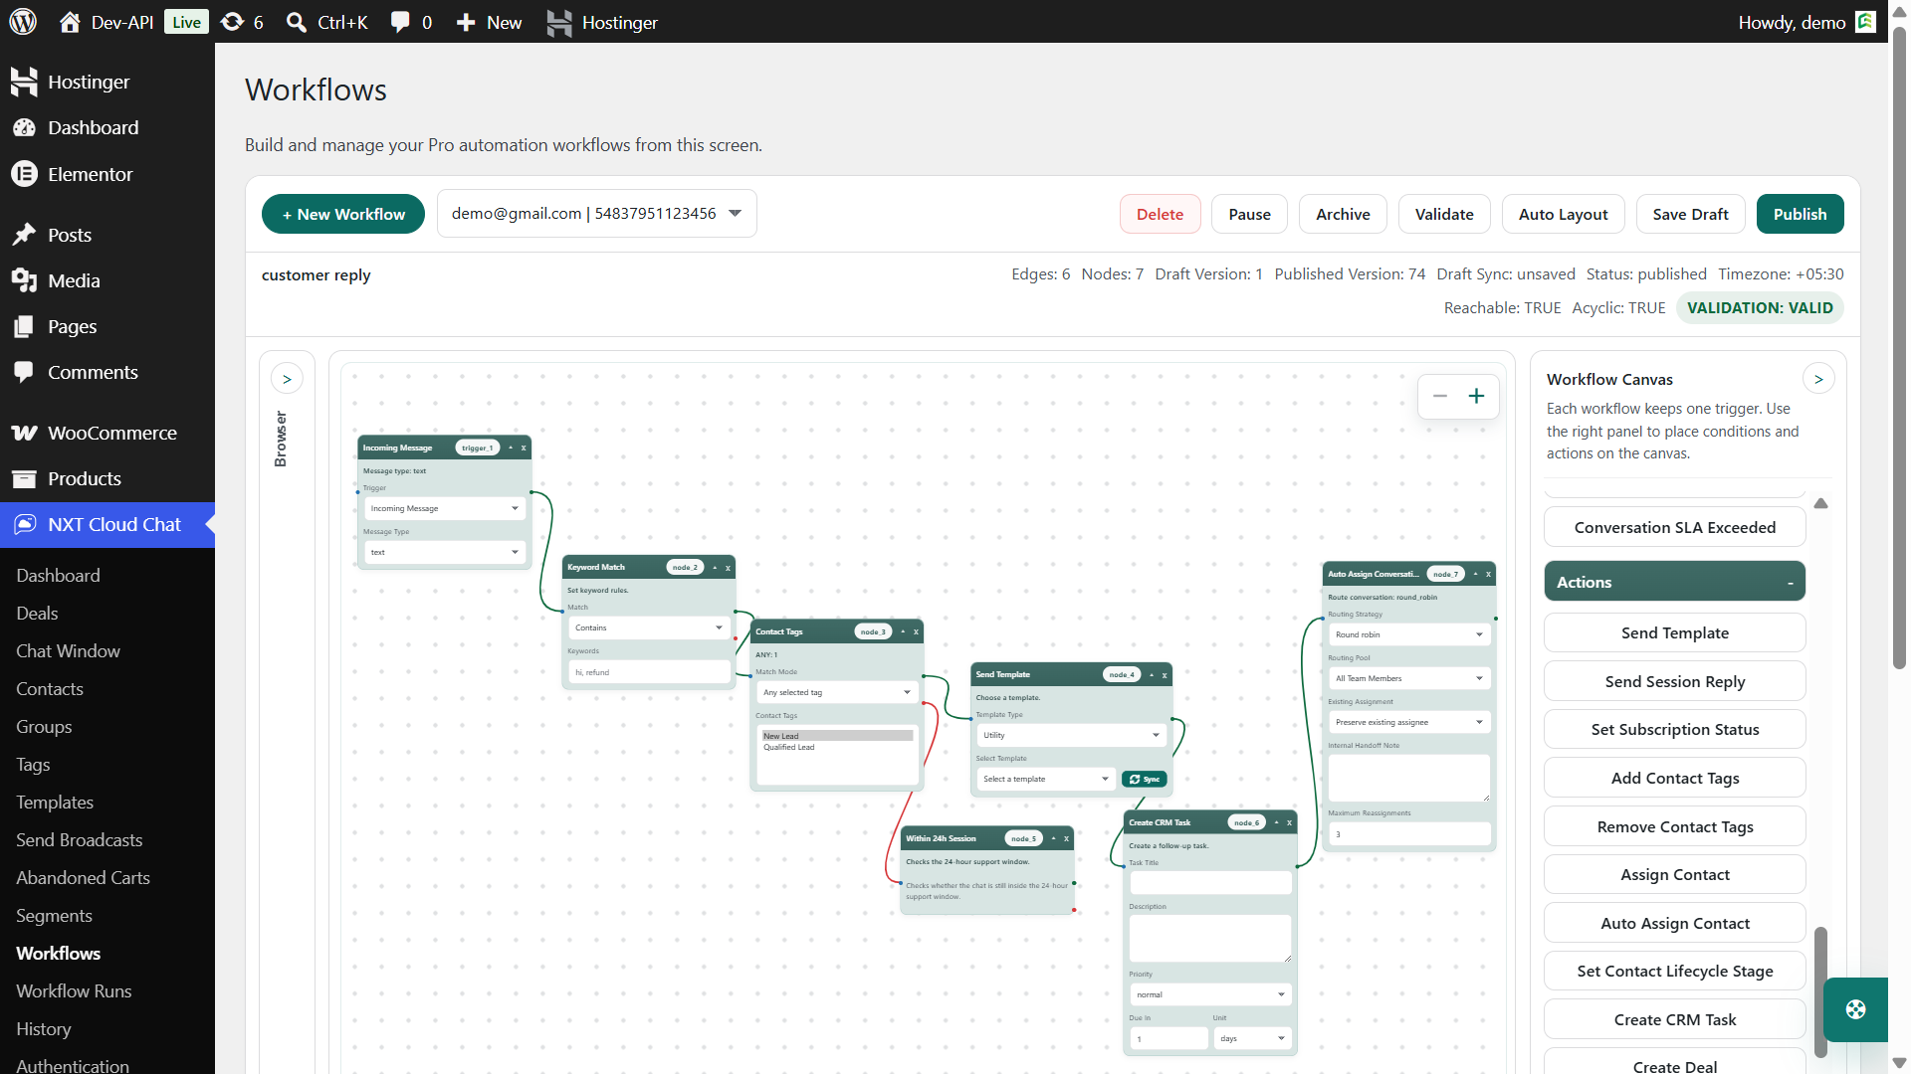The image size is (1911, 1074).
Task: Collapse the Contact Tags node
Action: tap(904, 632)
